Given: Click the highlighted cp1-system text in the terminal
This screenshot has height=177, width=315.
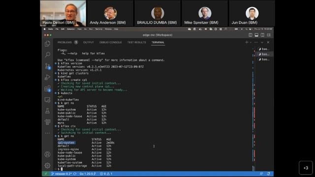Looking at the screenshot, I should (66, 143).
